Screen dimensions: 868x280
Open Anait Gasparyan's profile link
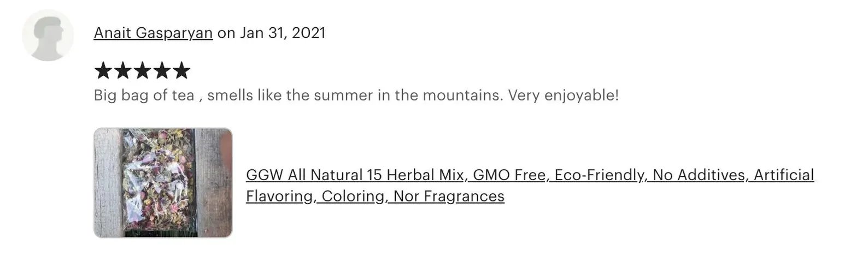coord(153,33)
